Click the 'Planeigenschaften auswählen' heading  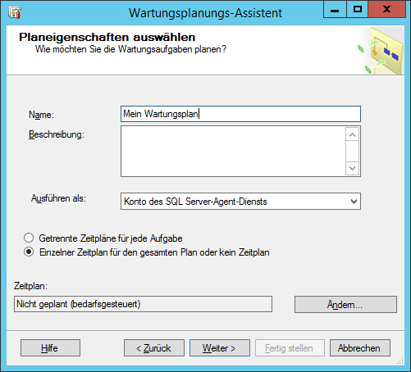(107, 37)
